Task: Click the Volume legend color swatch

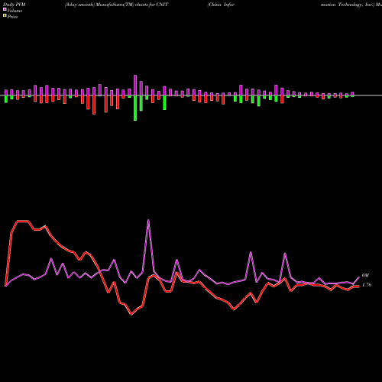Action: point(5,9)
